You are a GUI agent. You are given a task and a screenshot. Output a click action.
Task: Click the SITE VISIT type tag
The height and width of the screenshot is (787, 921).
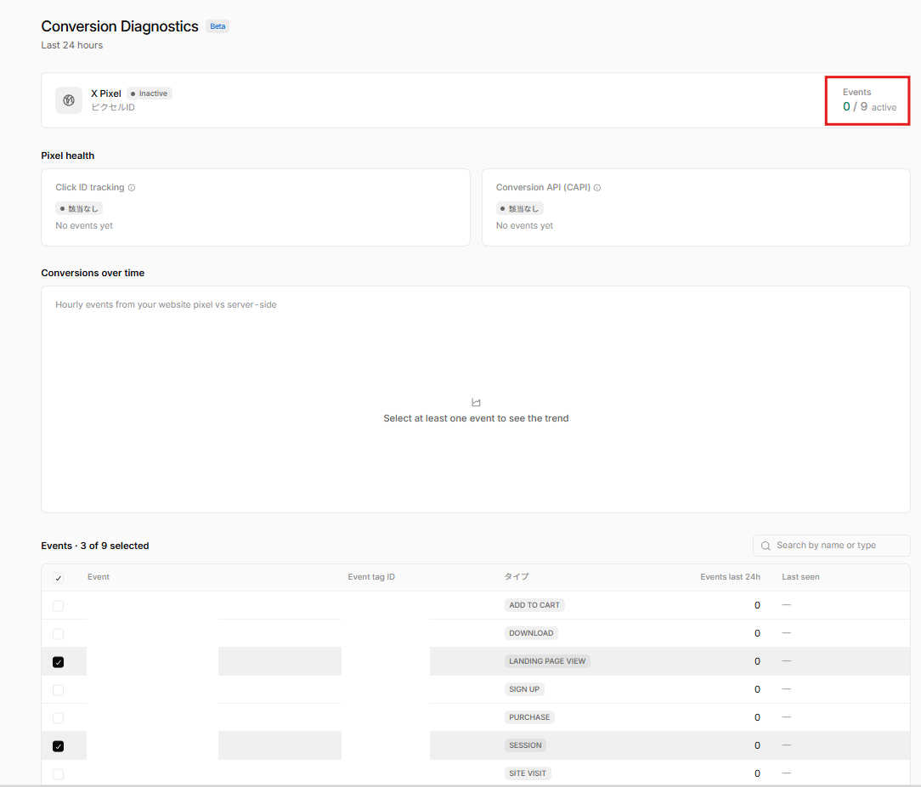point(528,773)
